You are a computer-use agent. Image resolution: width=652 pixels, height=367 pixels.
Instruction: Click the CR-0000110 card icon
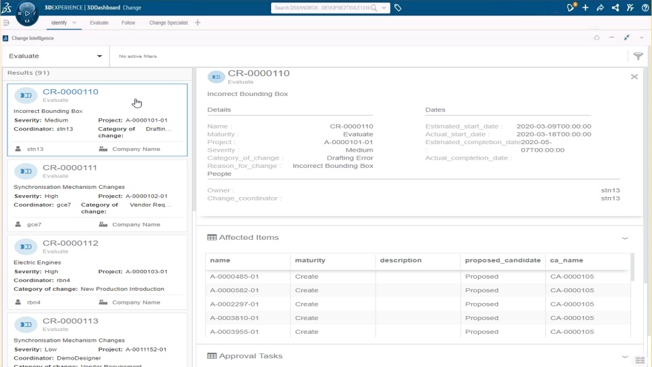tap(26, 95)
